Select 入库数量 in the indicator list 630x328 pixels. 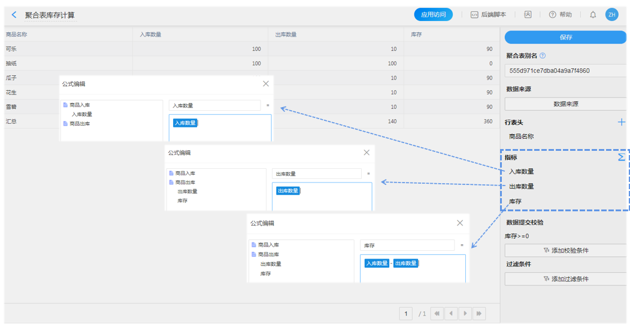click(x=521, y=172)
